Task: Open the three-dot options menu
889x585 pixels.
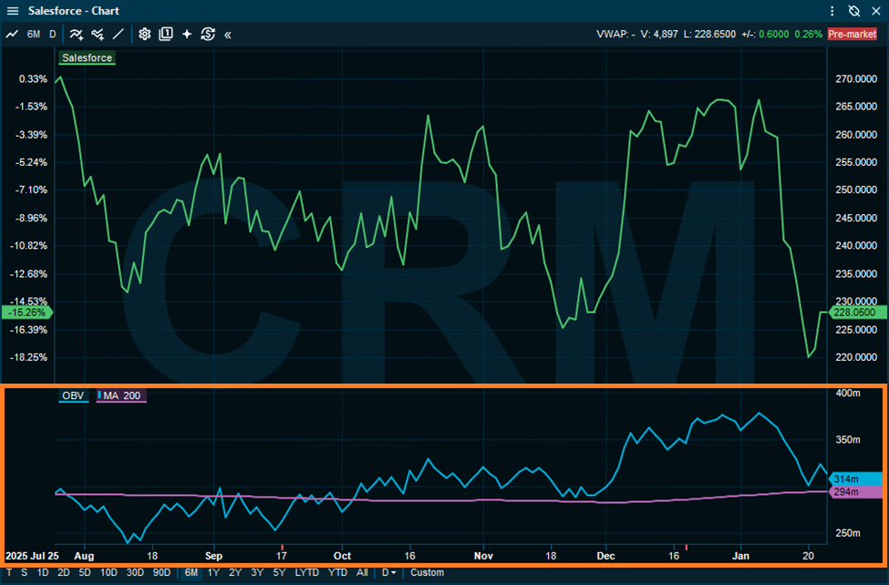Action: (832, 11)
